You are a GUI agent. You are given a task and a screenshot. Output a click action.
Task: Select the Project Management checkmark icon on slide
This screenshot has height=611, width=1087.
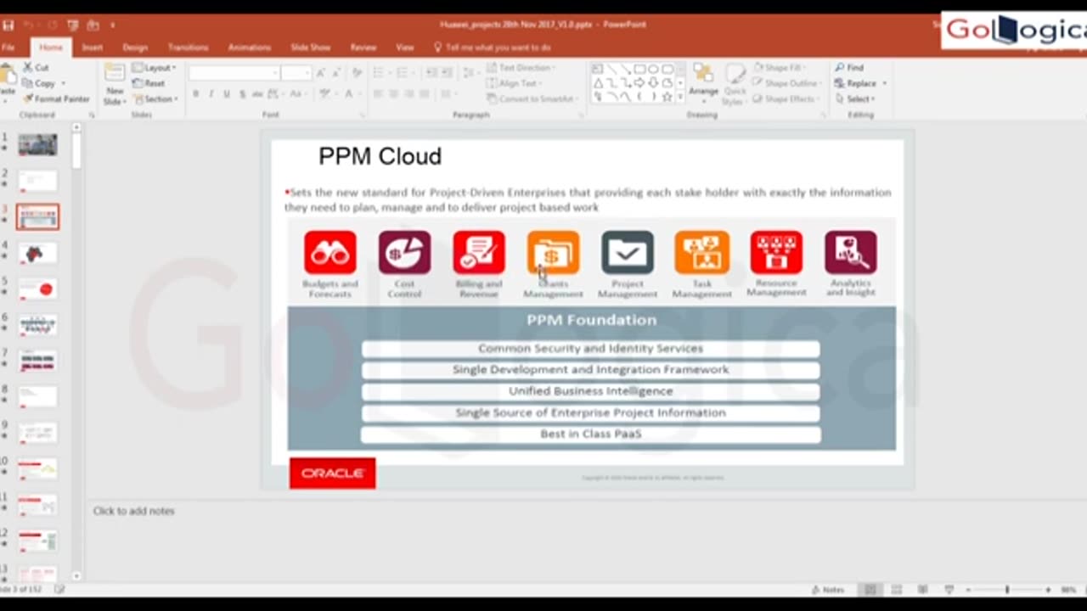(628, 252)
